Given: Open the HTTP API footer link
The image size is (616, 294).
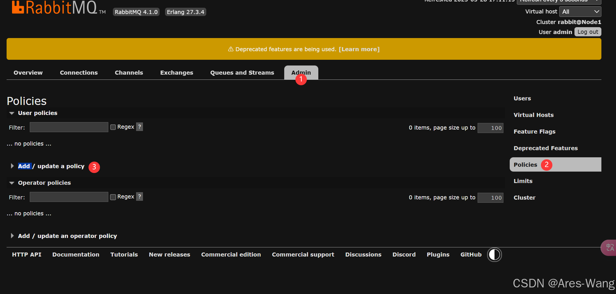Looking at the screenshot, I should pyautogui.click(x=27, y=255).
